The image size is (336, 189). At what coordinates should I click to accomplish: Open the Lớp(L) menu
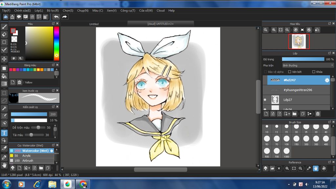[39, 10]
